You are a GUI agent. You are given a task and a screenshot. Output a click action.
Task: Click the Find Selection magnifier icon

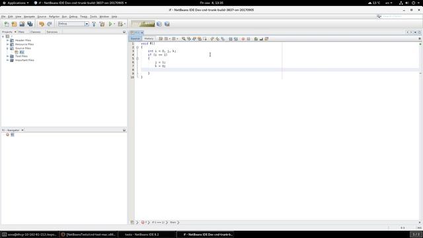point(184,39)
